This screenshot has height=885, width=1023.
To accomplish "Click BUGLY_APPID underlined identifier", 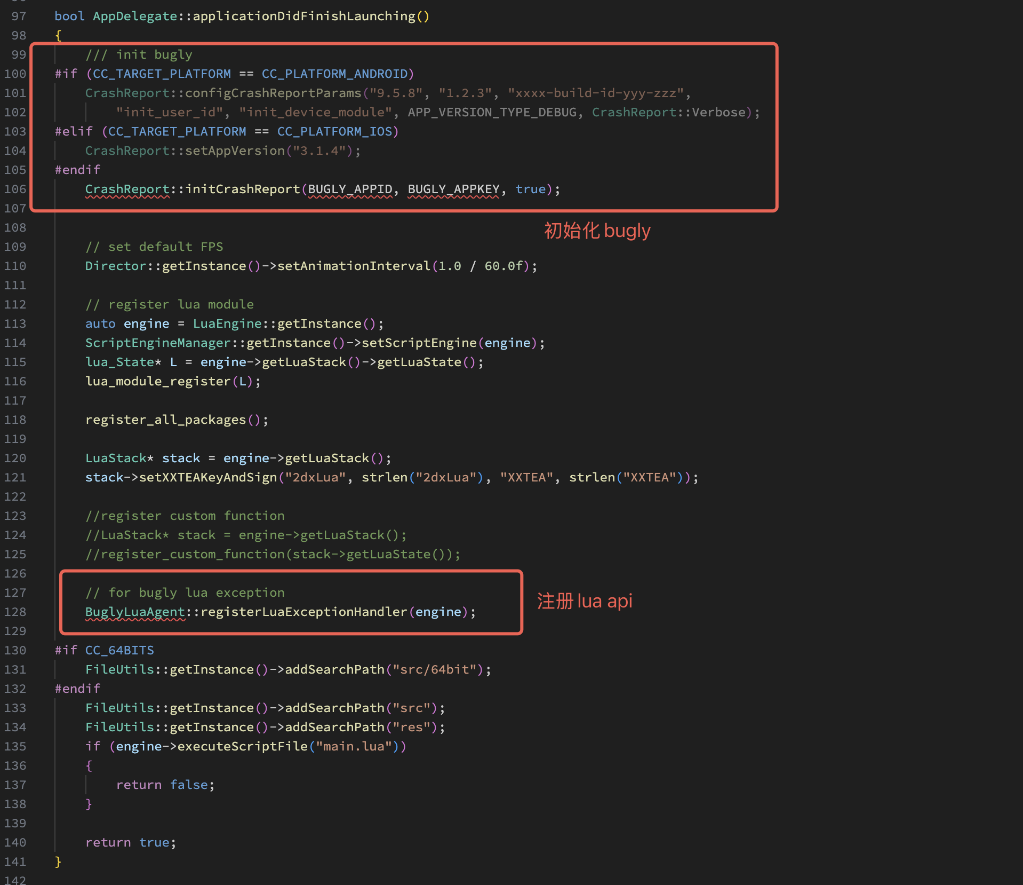I will [350, 189].
